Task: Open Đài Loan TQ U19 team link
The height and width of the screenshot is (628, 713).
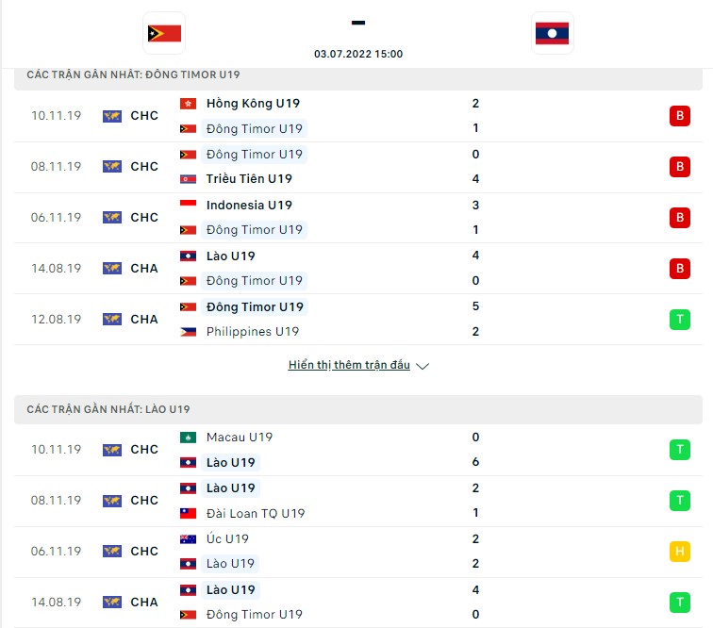Action: (x=255, y=514)
